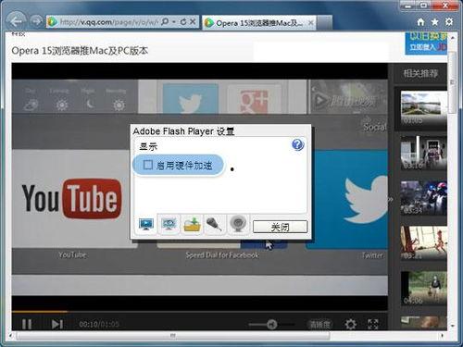Image resolution: width=463 pixels, height=347 pixels.
Task: Skip to the next video
Action: [57, 324]
